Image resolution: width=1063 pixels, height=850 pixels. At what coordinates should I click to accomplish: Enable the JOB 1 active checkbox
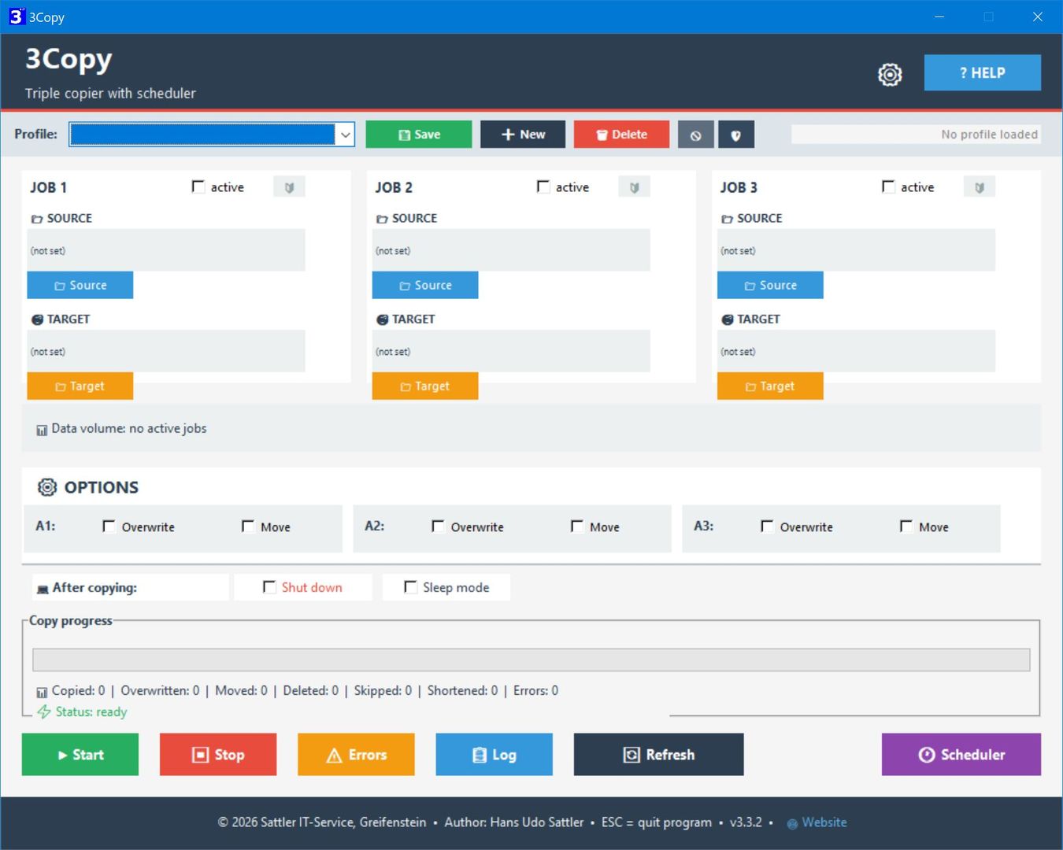coord(198,187)
